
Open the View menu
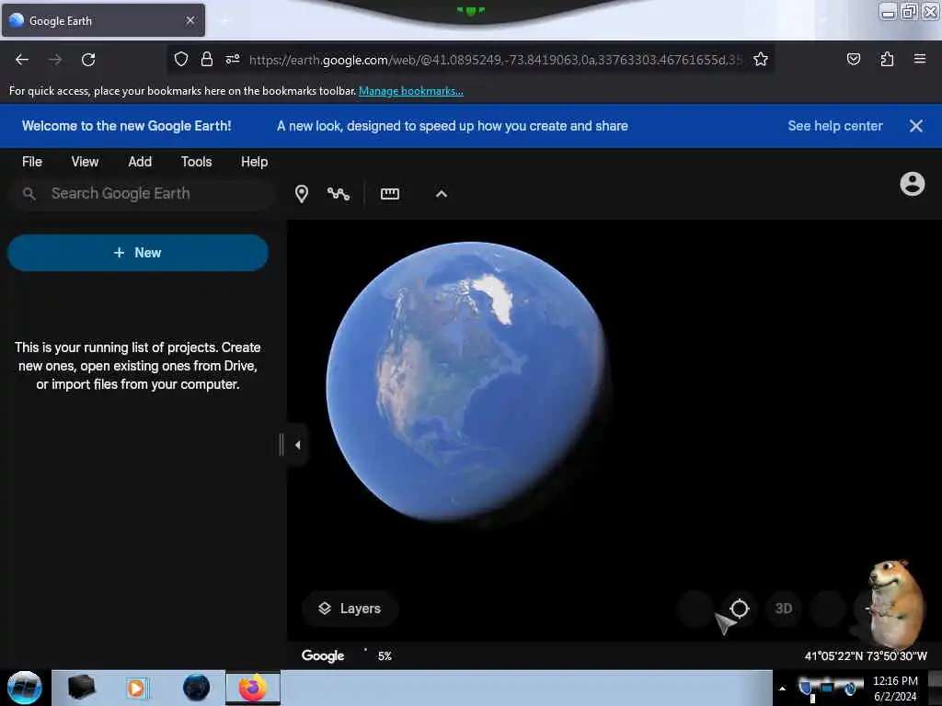click(x=85, y=162)
